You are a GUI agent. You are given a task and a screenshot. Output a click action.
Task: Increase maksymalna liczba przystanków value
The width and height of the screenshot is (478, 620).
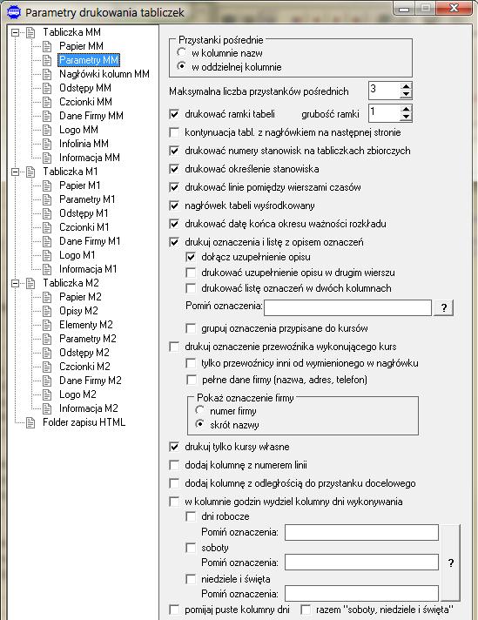(x=406, y=86)
